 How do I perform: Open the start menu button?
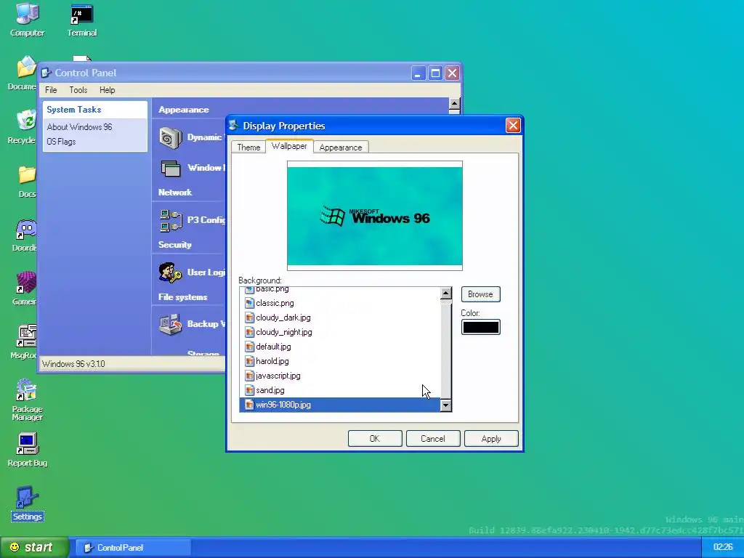tap(34, 547)
